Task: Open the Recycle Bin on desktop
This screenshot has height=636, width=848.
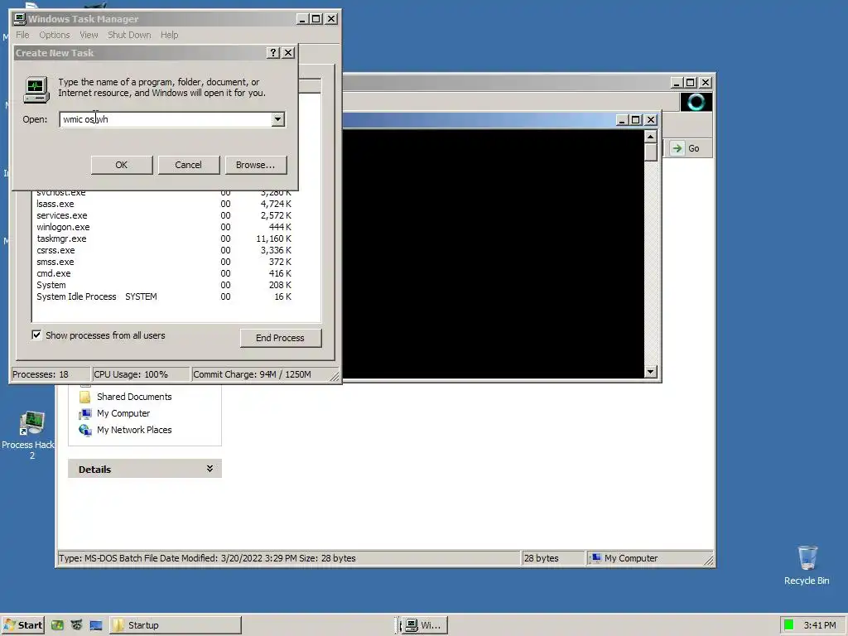Action: [x=807, y=565]
